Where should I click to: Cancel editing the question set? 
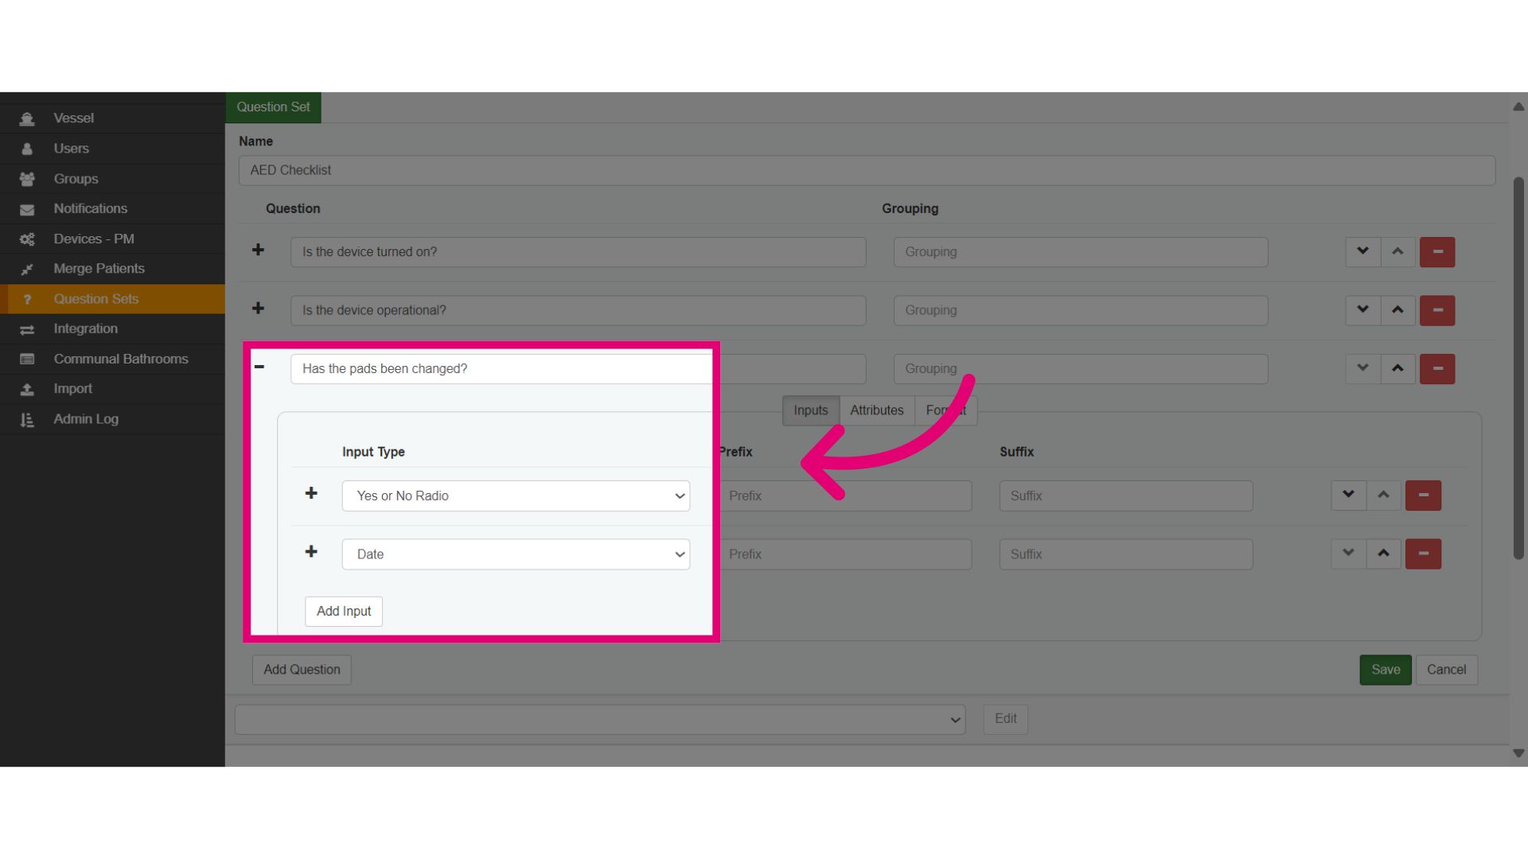[x=1446, y=670]
